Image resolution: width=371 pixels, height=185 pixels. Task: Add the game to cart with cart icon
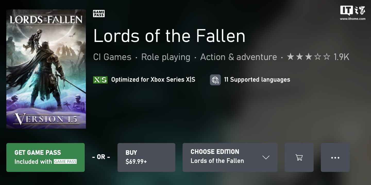point(299,157)
